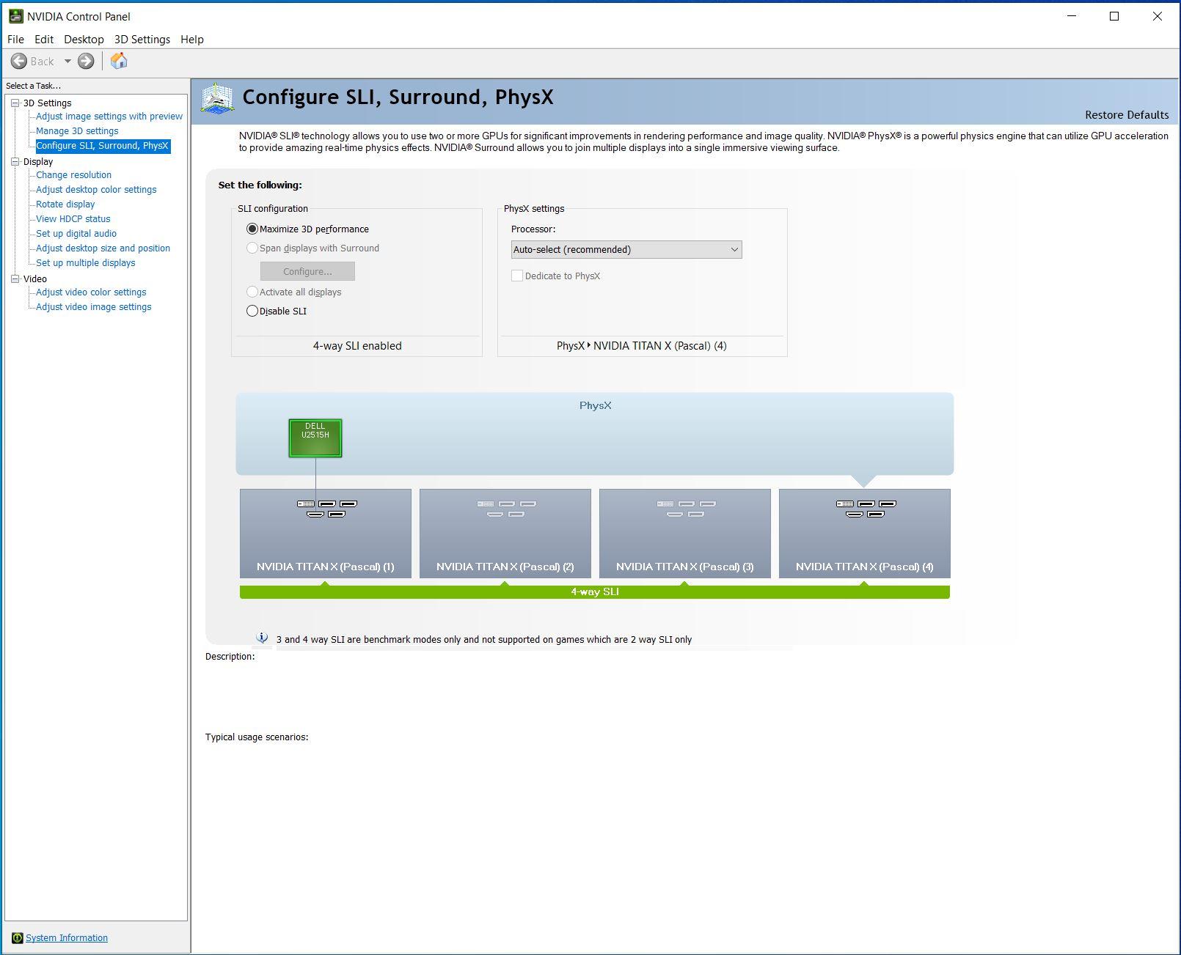Screen dimensions: 1181x955
Task: Click the Configure... button
Action: [307, 271]
